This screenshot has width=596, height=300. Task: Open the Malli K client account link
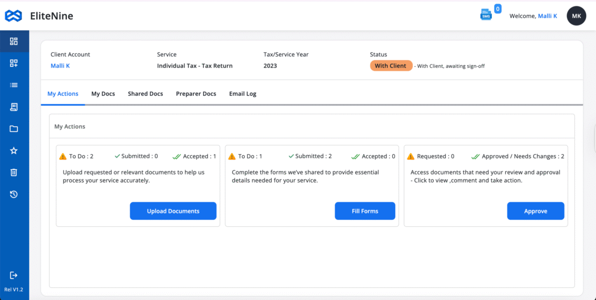click(60, 66)
